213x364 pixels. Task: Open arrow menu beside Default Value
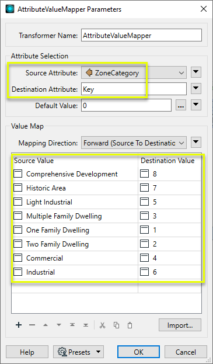click(x=196, y=106)
